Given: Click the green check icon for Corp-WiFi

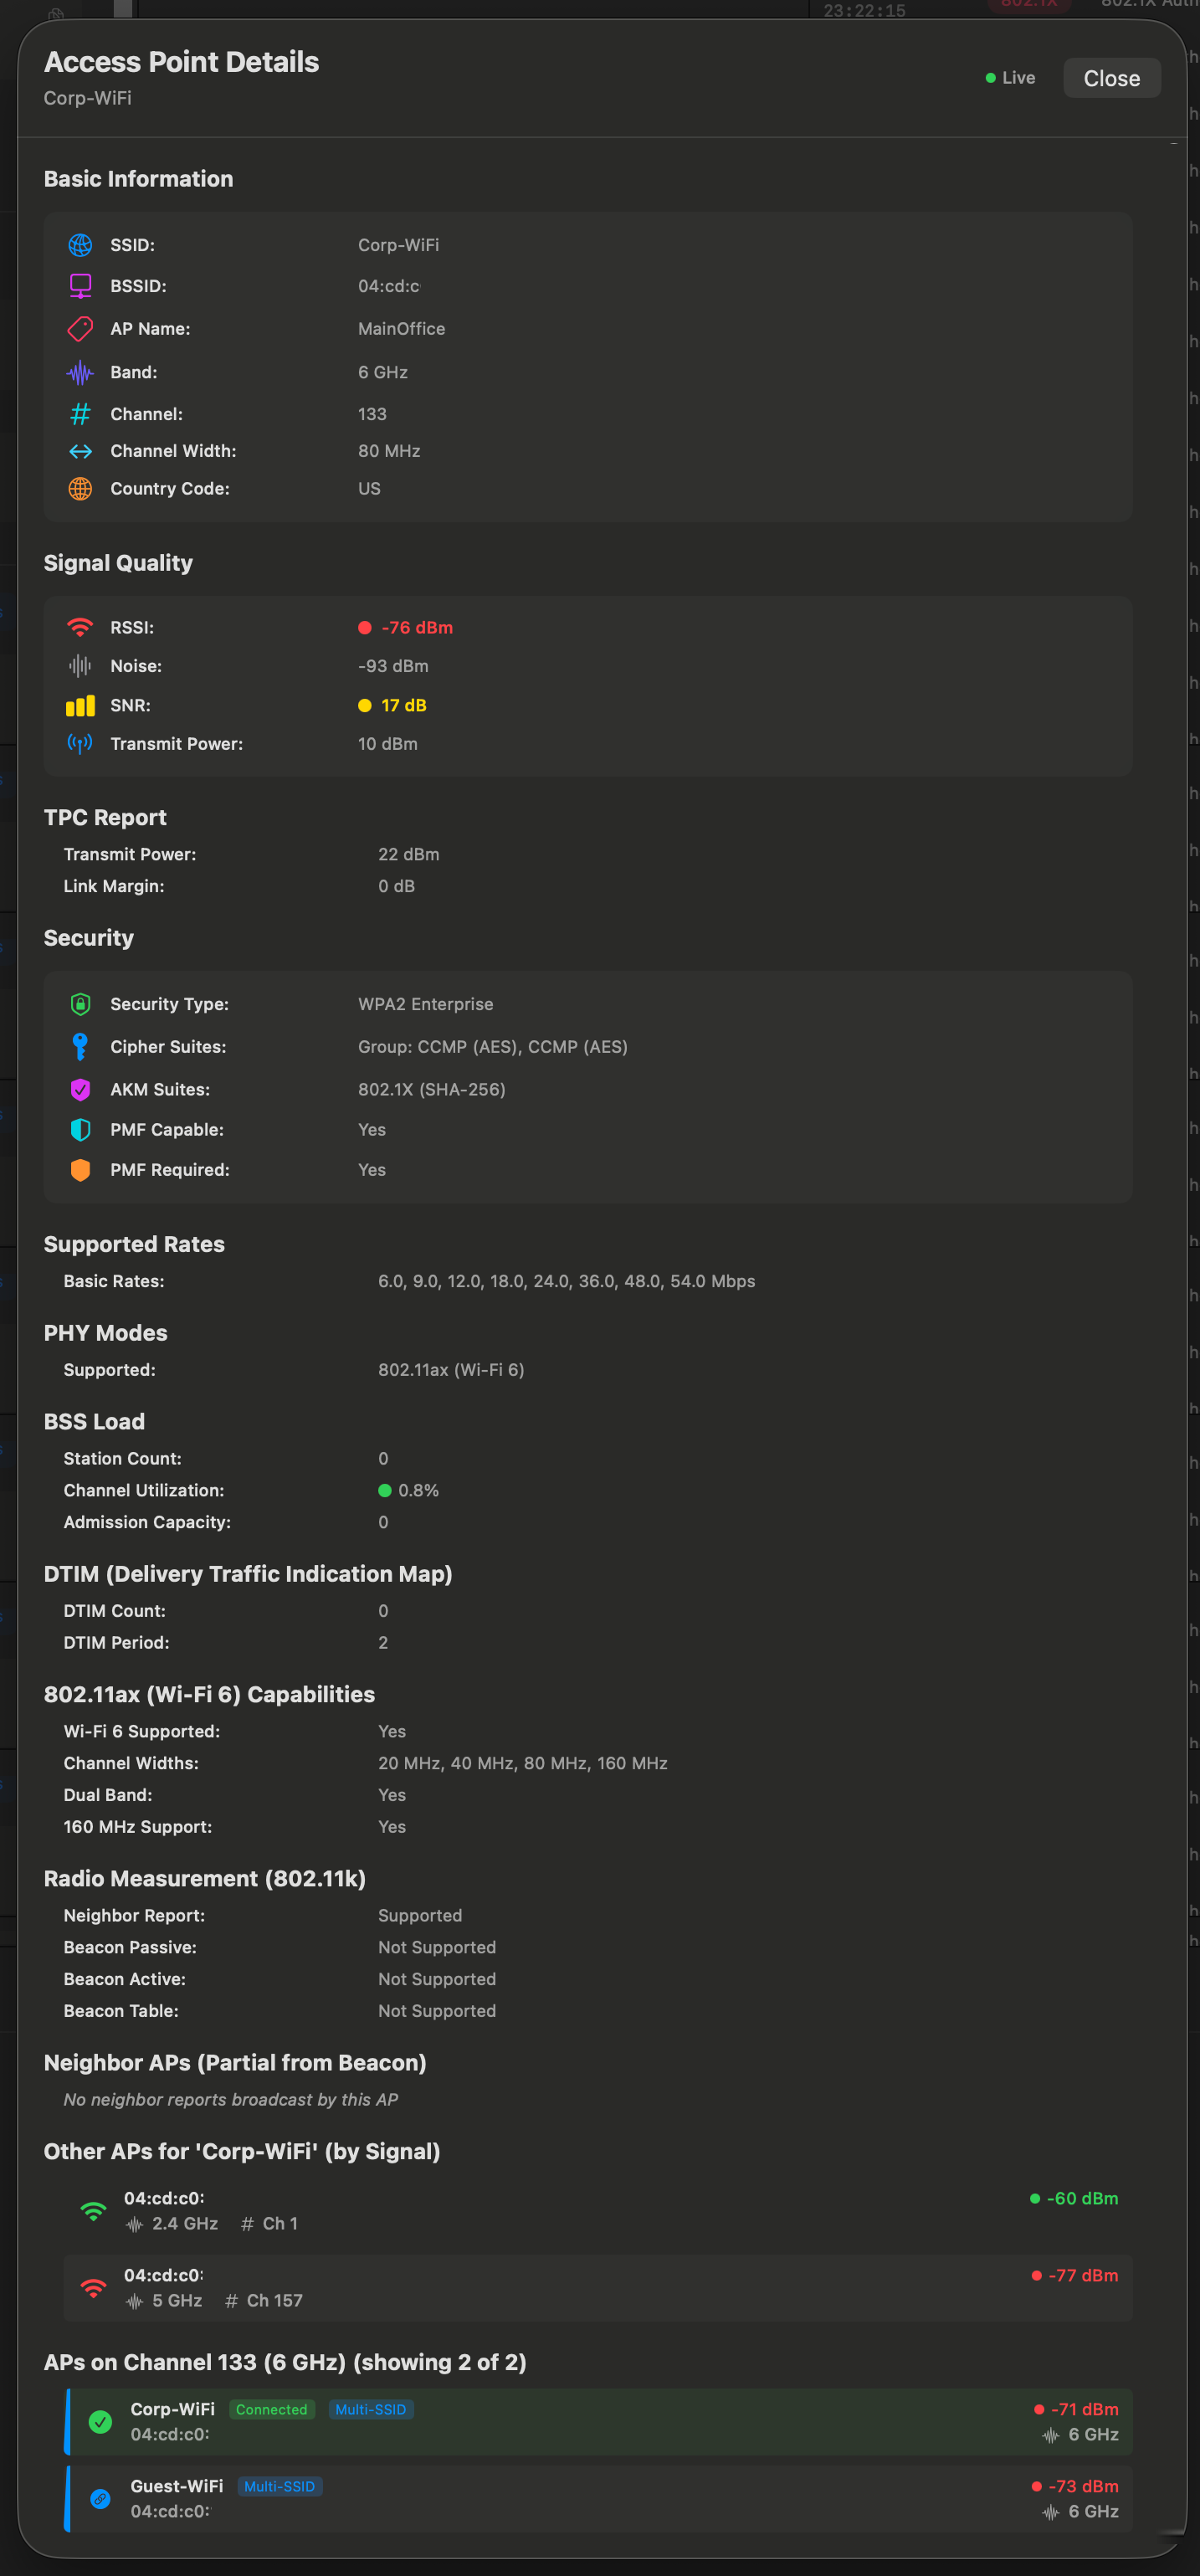Looking at the screenshot, I should (100, 2422).
